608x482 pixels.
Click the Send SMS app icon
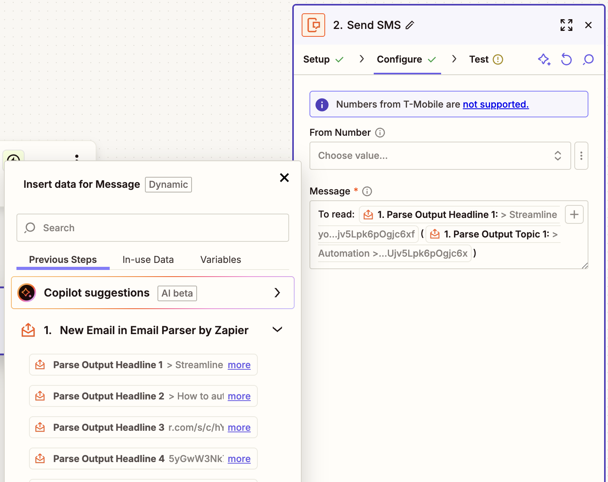[313, 25]
